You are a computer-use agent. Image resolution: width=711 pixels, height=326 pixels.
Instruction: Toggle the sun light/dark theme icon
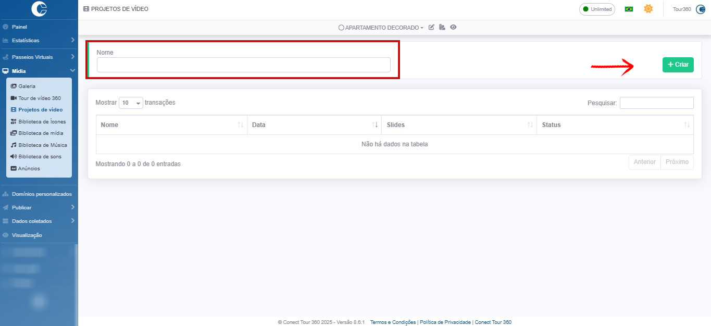648,9
